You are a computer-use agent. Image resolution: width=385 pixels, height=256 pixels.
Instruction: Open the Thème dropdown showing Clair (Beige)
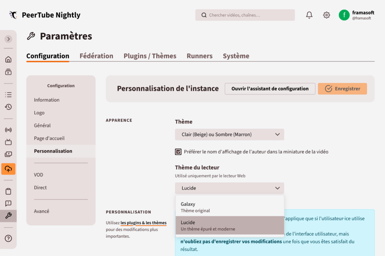(229, 134)
